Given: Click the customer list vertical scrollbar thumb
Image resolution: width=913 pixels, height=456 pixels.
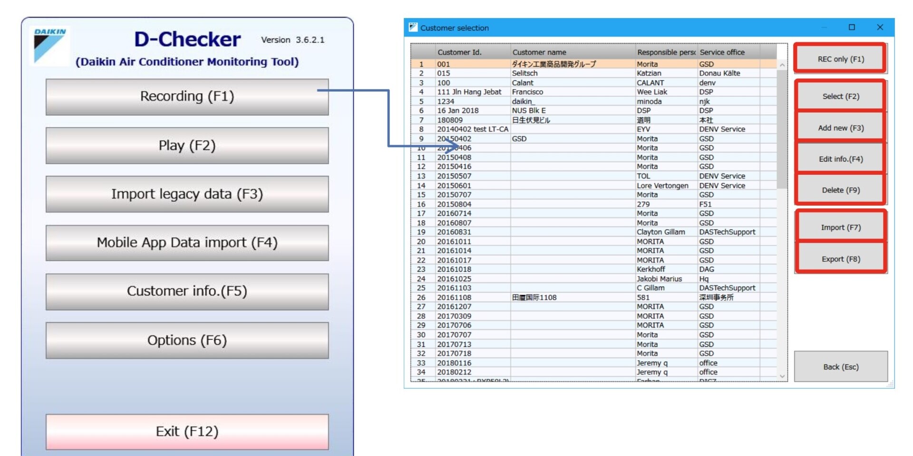Looking at the screenshot, I should pyautogui.click(x=782, y=129).
